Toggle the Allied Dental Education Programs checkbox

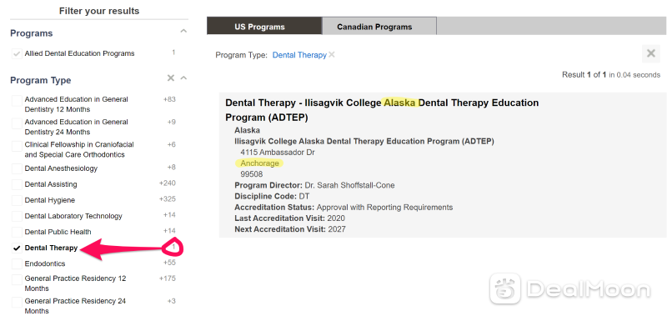(17, 54)
